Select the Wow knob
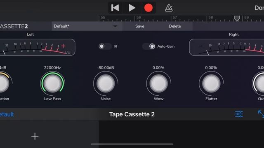264x148 pixels. [158, 83]
